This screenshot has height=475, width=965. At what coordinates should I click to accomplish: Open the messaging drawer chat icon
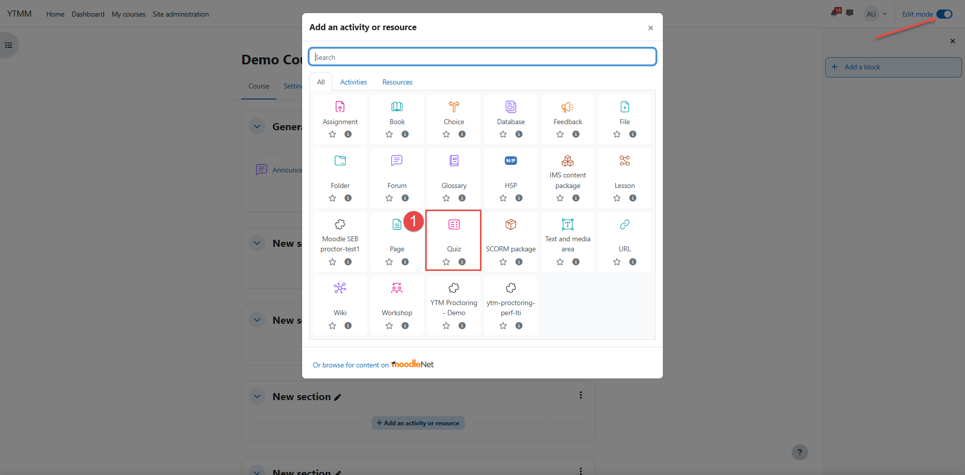tap(850, 14)
